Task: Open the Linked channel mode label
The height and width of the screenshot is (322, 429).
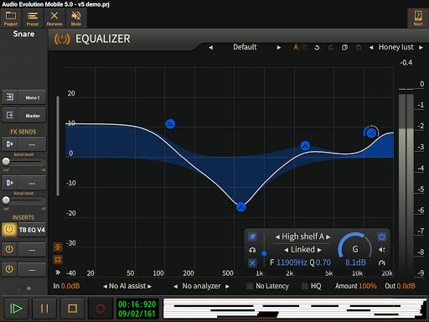Action: pyautogui.click(x=302, y=249)
